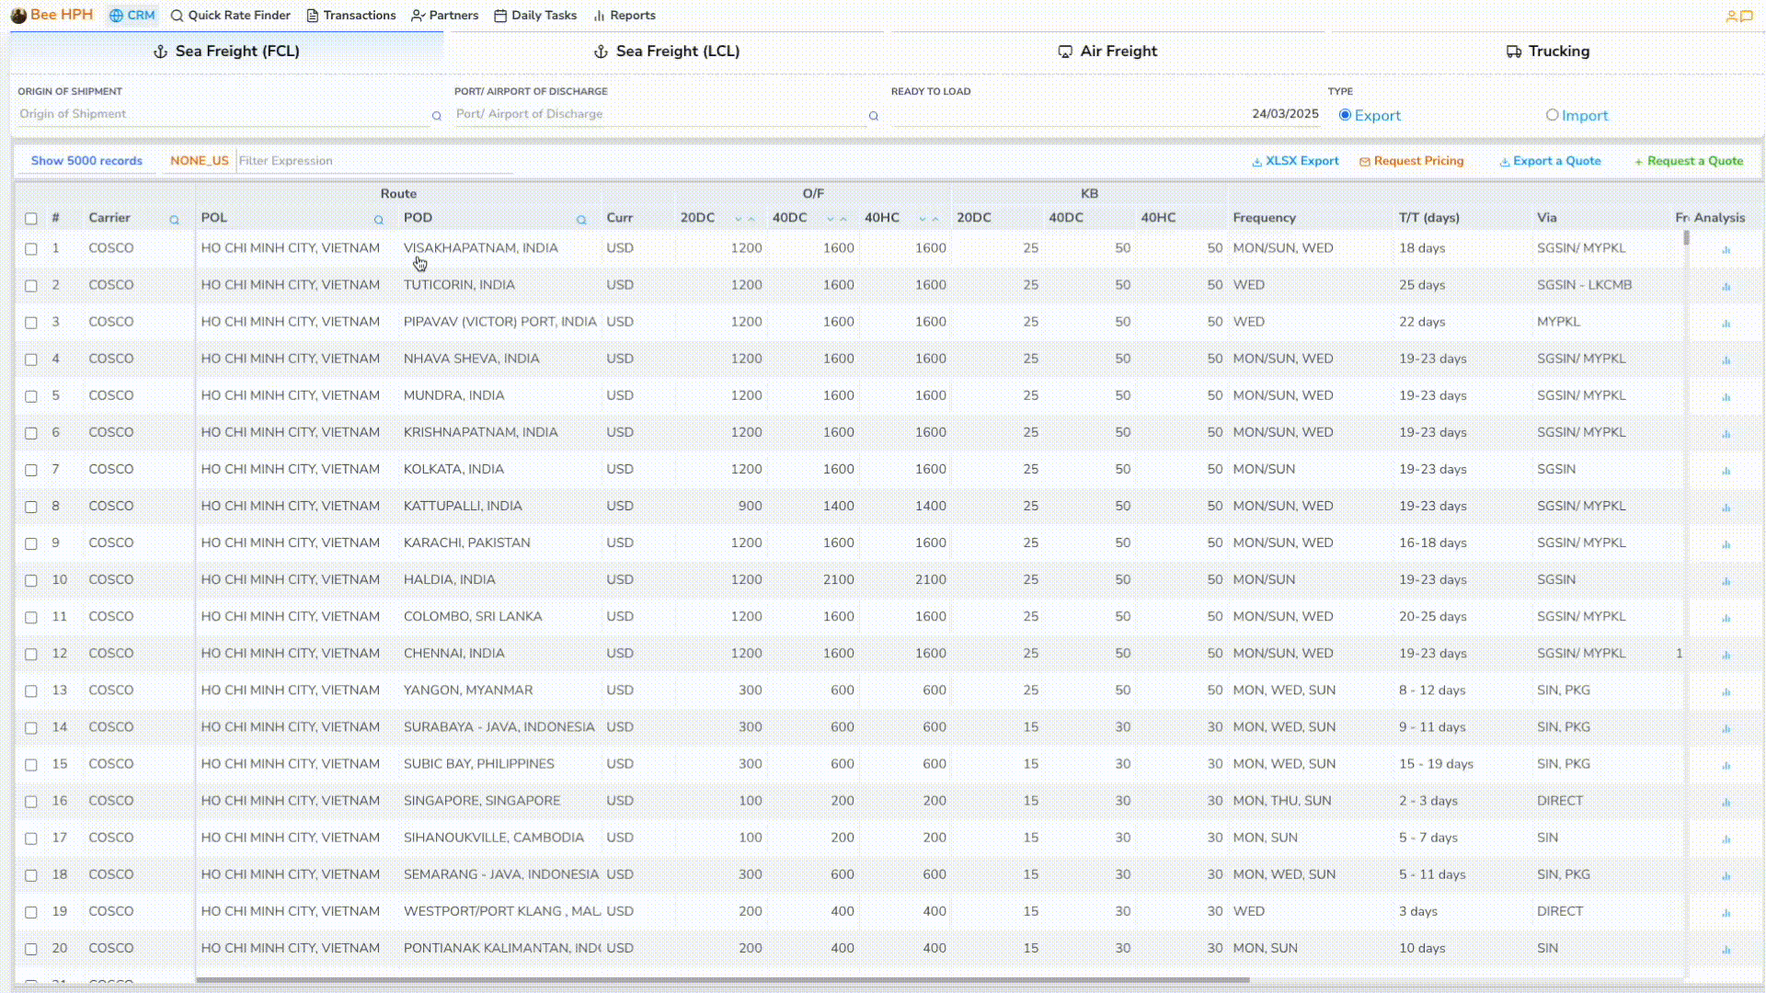Screen dimensions: 1766x993
Task: Sort O/F 20DC column ascending arrow
Action: tap(751, 219)
